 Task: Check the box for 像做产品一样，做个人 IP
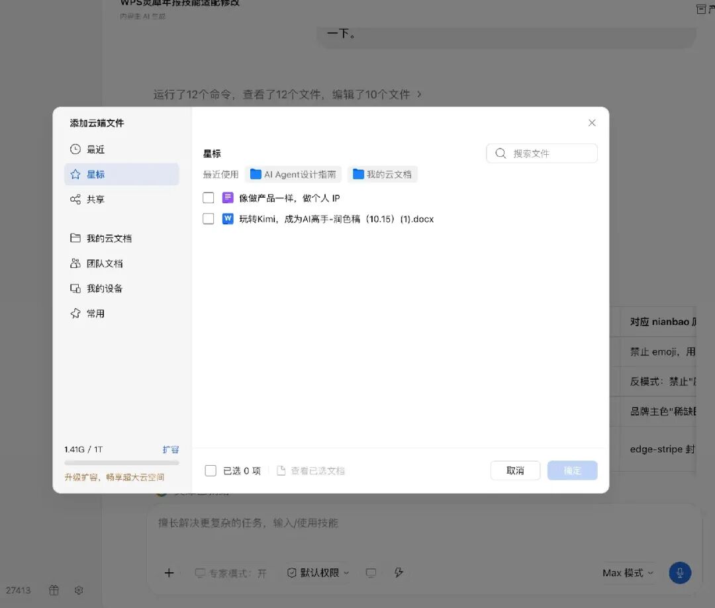pyautogui.click(x=209, y=198)
